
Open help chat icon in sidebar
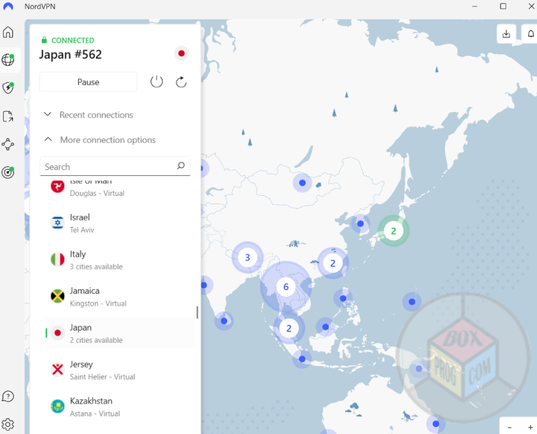8,396
